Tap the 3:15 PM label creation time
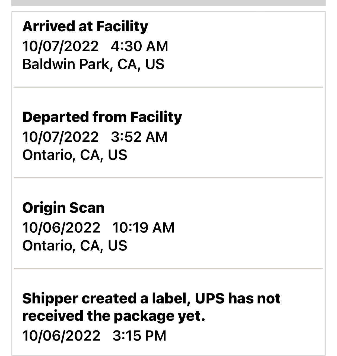The height and width of the screenshot is (356, 337). coord(139,336)
